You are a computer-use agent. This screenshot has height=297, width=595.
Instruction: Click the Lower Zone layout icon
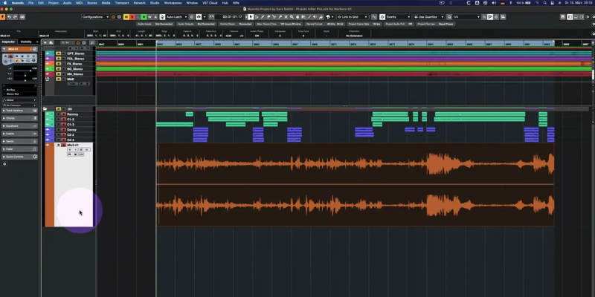(x=576, y=16)
